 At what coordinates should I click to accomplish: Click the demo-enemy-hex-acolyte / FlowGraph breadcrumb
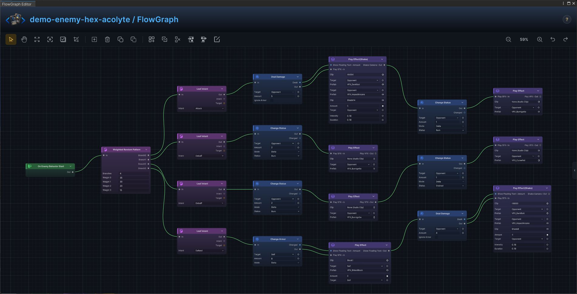point(104,19)
